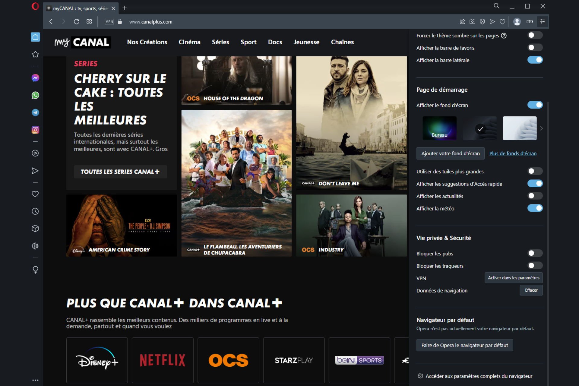Close the myCANAL tab
Viewport: 579px width, 386px height.
[x=113, y=8]
